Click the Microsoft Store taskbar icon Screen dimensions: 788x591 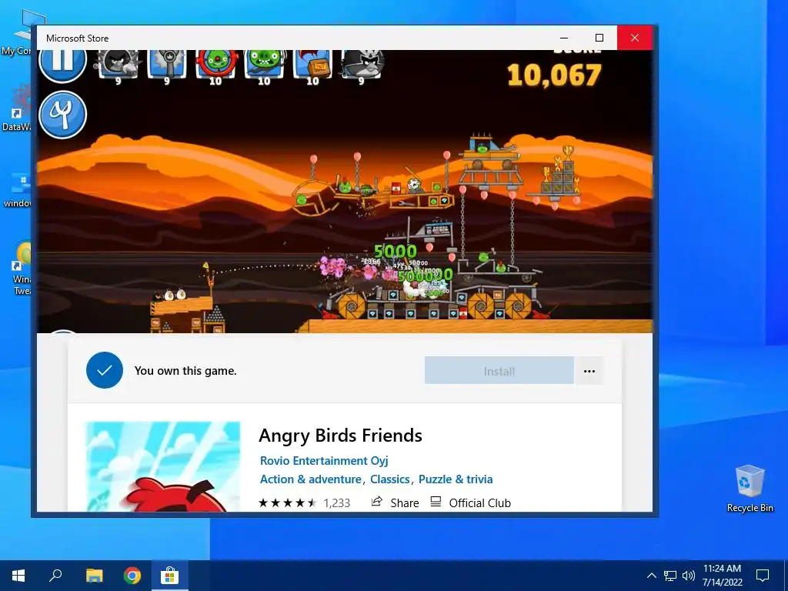[170, 576]
